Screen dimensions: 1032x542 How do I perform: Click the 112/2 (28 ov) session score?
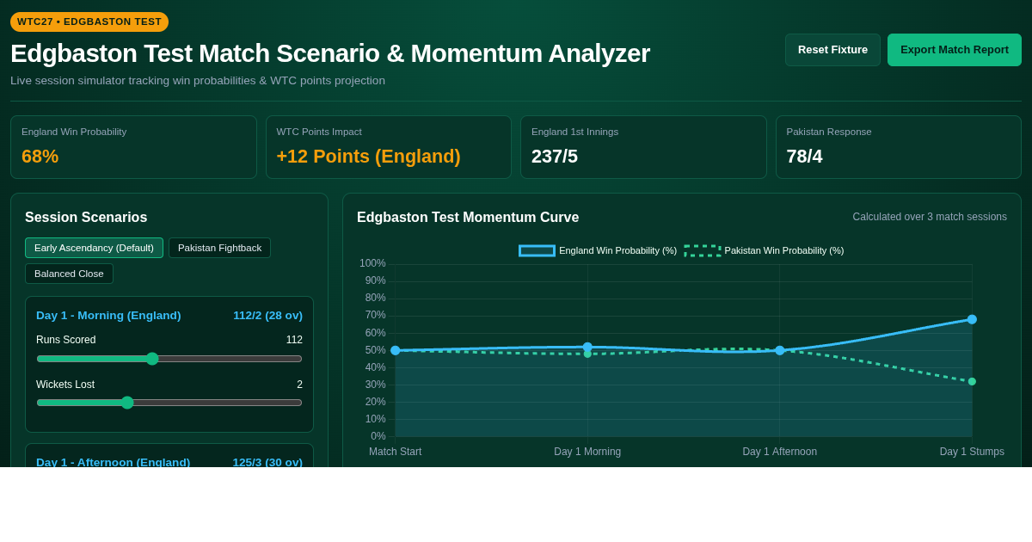tap(267, 316)
